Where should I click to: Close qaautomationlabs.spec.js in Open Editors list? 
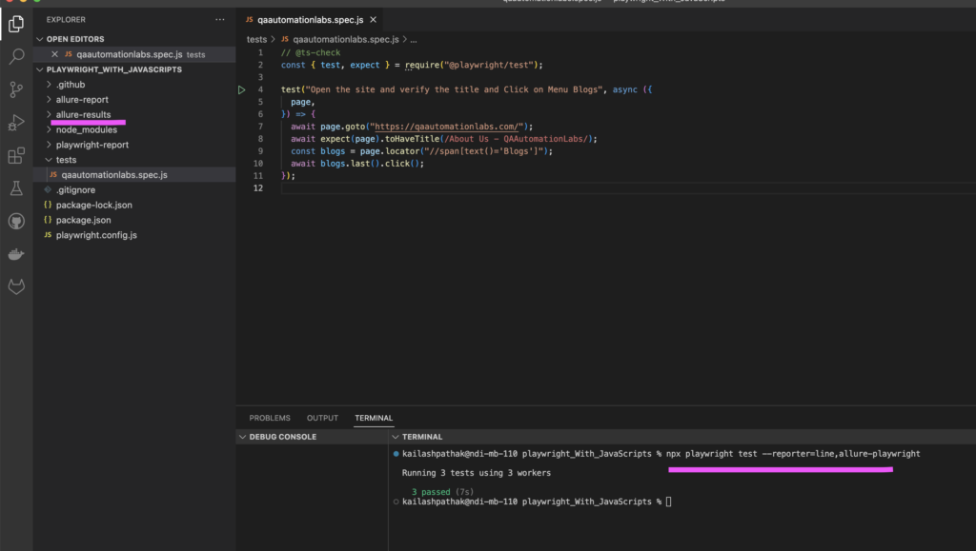54,54
